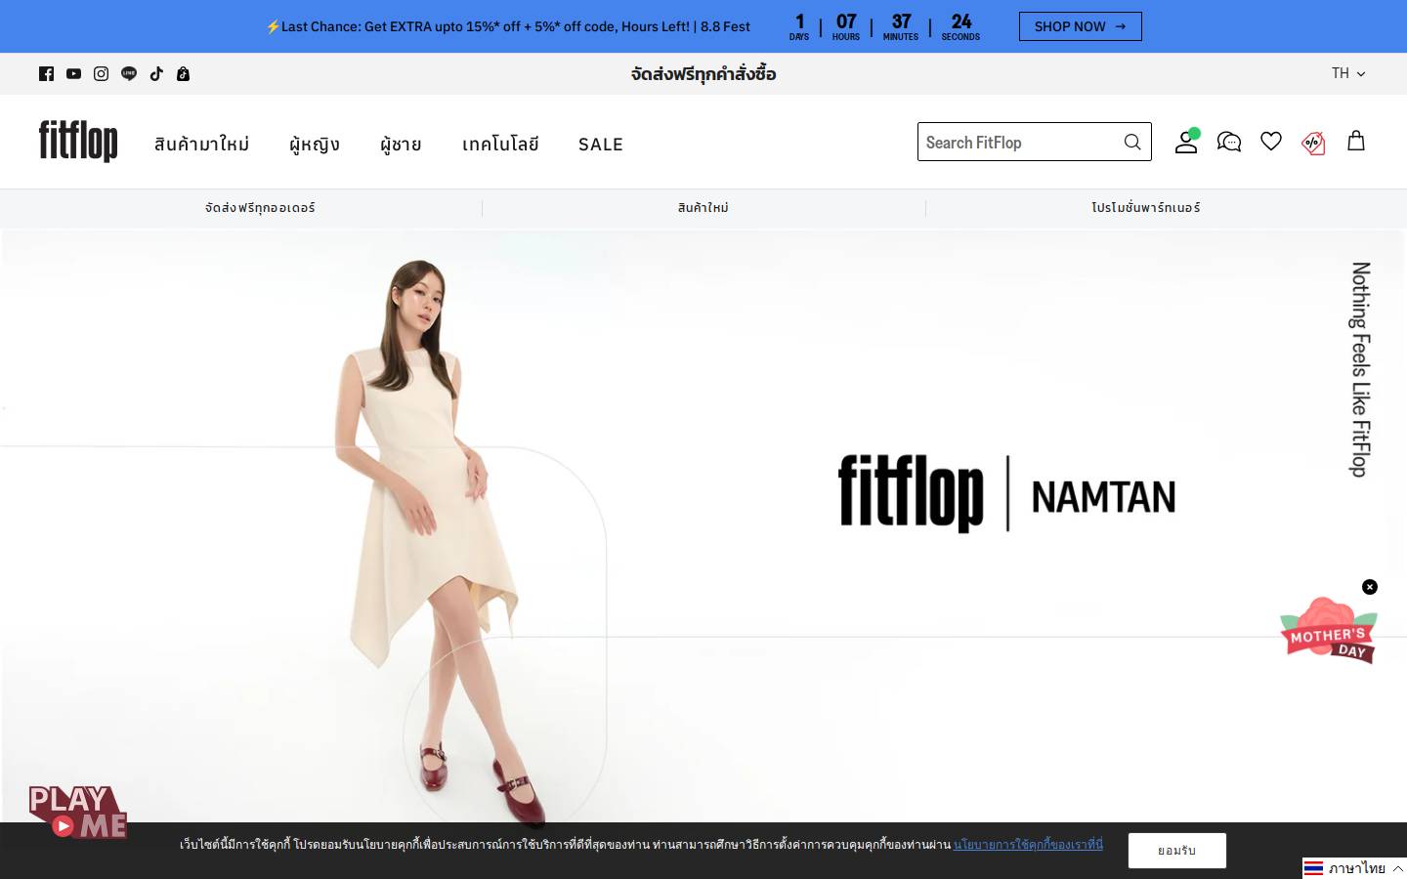
Task: Click the countdown timer in promo bar
Action: (x=884, y=26)
